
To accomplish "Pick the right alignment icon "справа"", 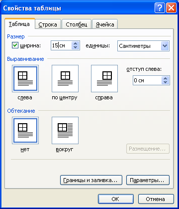I will (x=104, y=78).
